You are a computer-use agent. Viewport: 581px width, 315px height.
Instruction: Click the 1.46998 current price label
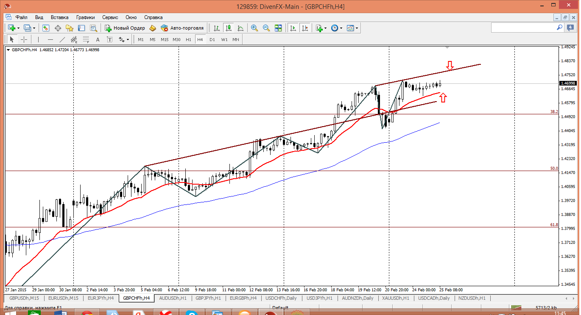tap(567, 83)
